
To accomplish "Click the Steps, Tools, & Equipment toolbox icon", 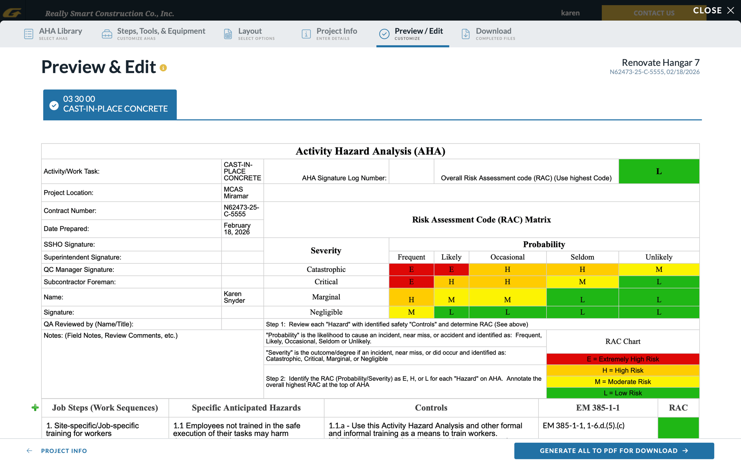I will click(x=107, y=34).
